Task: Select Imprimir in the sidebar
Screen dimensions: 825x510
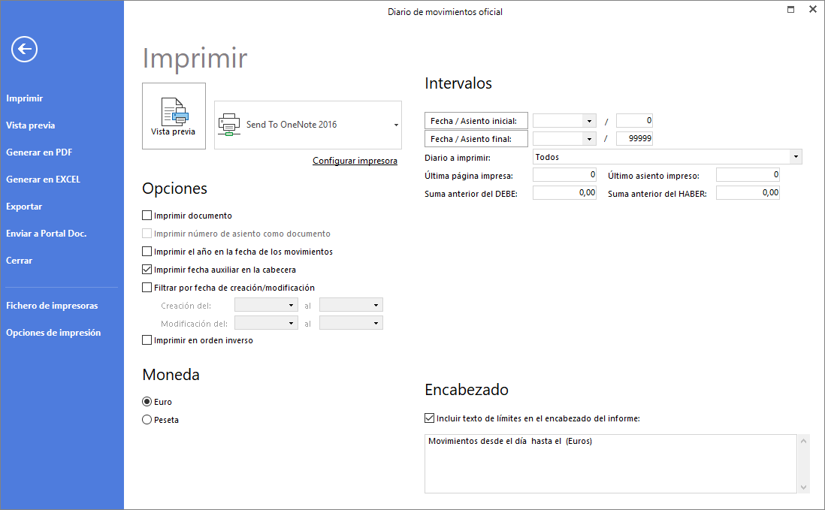Action: (x=25, y=98)
